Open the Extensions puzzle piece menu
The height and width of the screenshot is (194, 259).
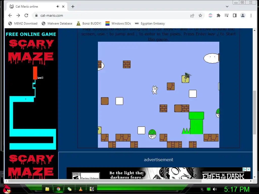click(218, 15)
